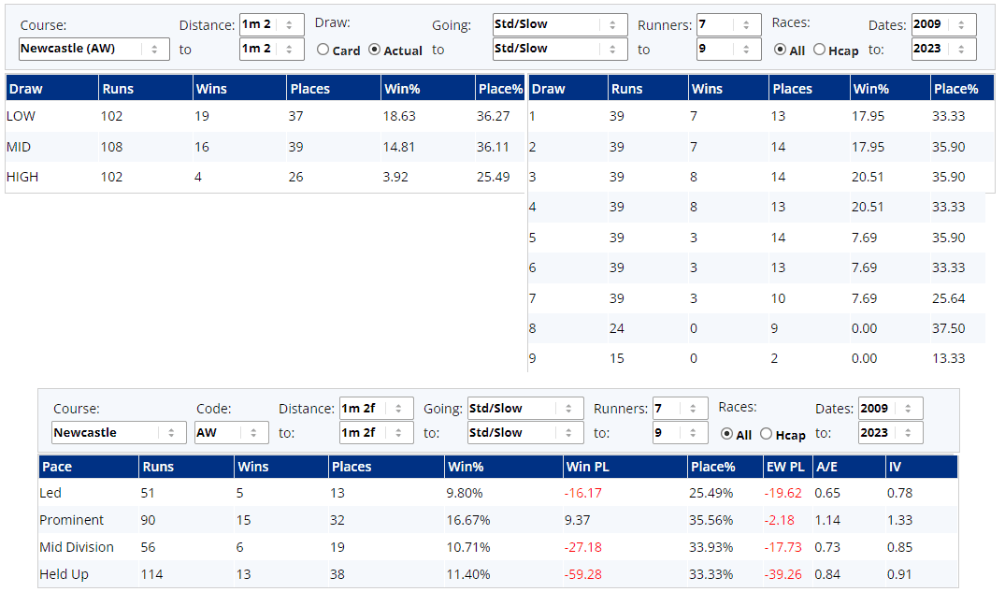Sort by the Win PL column header
This screenshot has width=1005, height=592.
coord(587,467)
